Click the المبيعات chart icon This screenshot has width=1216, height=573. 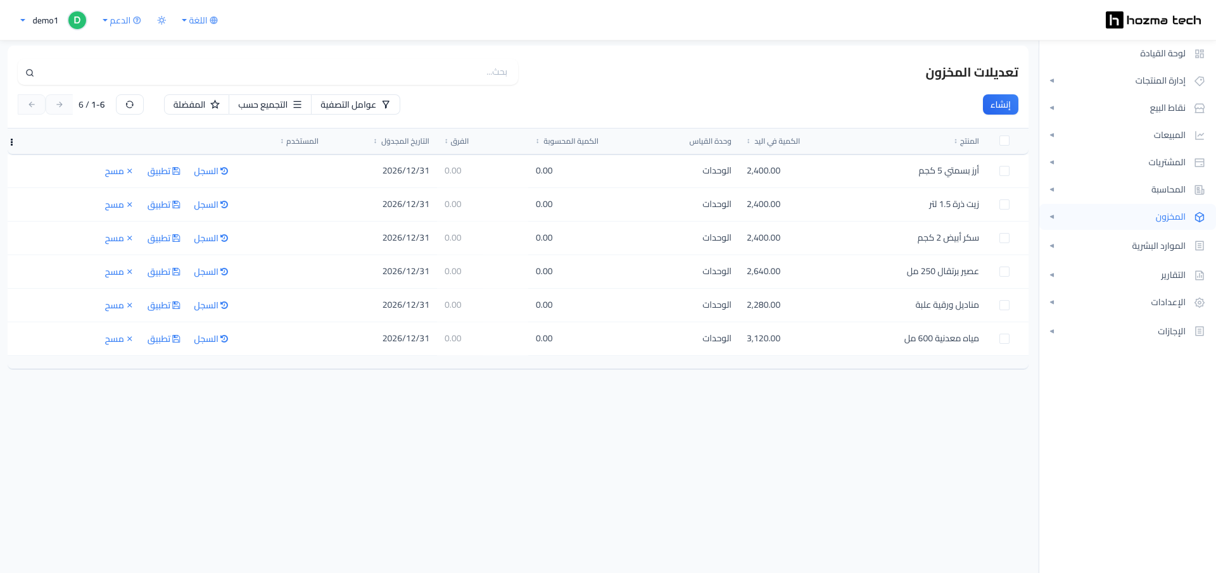tap(1199, 135)
